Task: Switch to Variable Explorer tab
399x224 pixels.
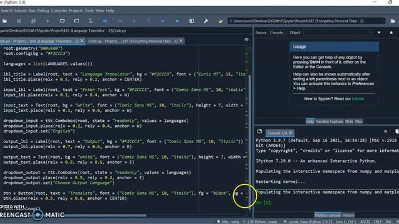Action: tap(330, 121)
